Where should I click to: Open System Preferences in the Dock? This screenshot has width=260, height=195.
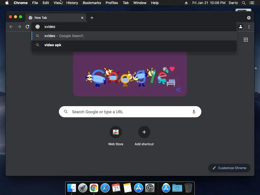pyautogui.click(x=150, y=188)
